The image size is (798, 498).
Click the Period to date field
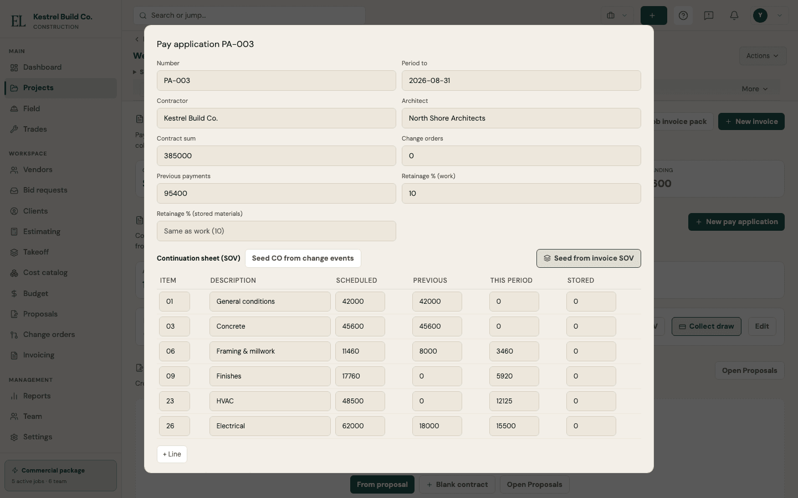click(x=521, y=81)
